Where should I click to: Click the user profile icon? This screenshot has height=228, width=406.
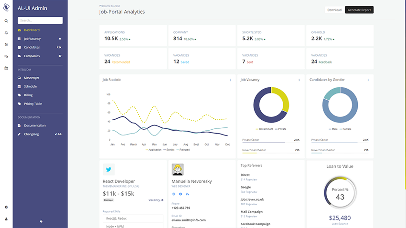[6, 219]
